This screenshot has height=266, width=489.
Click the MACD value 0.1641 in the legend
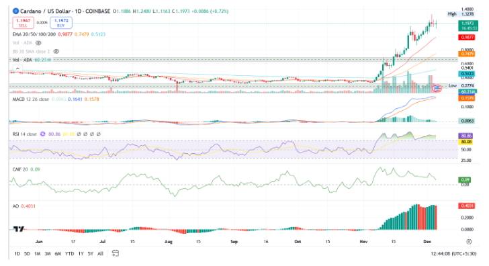point(75,99)
